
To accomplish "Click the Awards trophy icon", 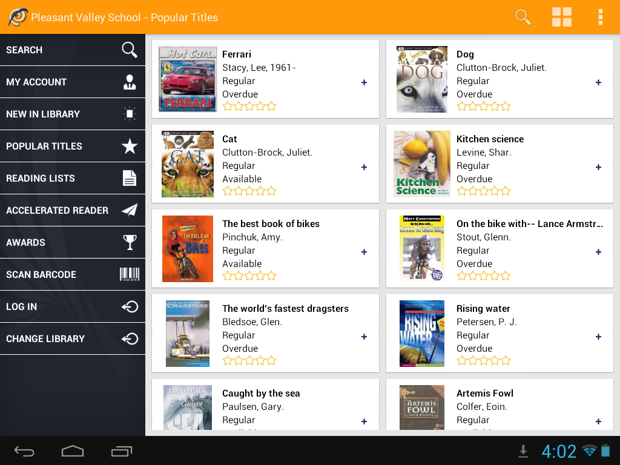I will coord(130,242).
